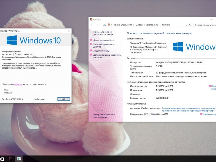Click the Перо и сенсорный ввод недоступны value
216x162 pixels.
click(x=181, y=76)
